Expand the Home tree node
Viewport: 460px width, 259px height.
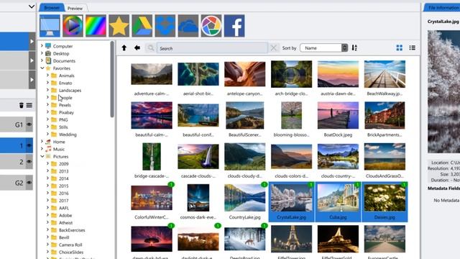tap(42, 142)
